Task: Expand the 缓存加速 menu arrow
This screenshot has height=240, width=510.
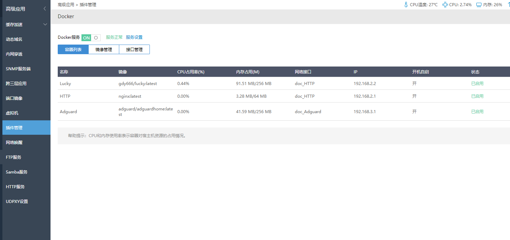Action: (x=45, y=24)
